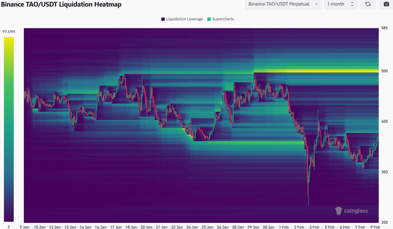Click the refresh chart icon

[368, 4]
